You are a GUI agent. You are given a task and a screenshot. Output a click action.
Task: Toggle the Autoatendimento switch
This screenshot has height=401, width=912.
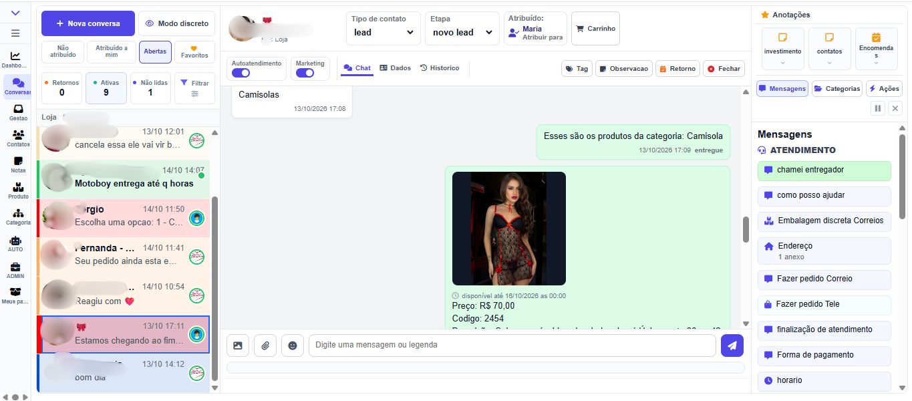(241, 73)
